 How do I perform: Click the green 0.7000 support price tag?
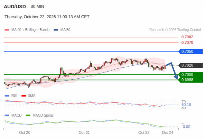pos(191,75)
